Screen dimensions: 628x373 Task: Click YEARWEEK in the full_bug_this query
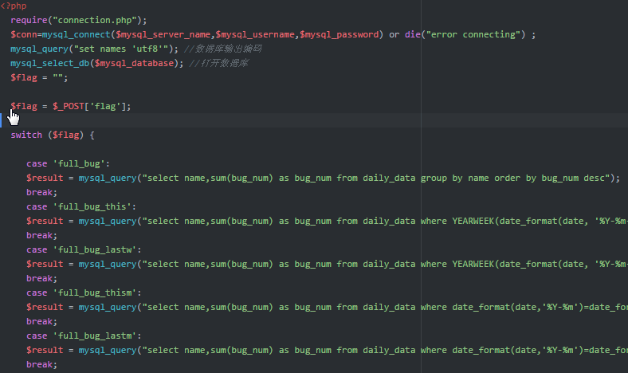point(473,221)
